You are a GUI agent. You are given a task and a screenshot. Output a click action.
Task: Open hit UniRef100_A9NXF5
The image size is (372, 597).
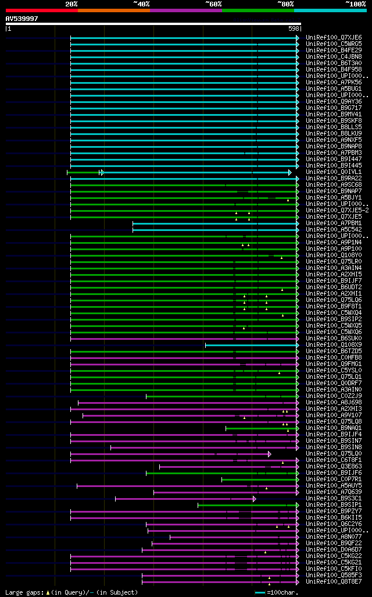334,140
